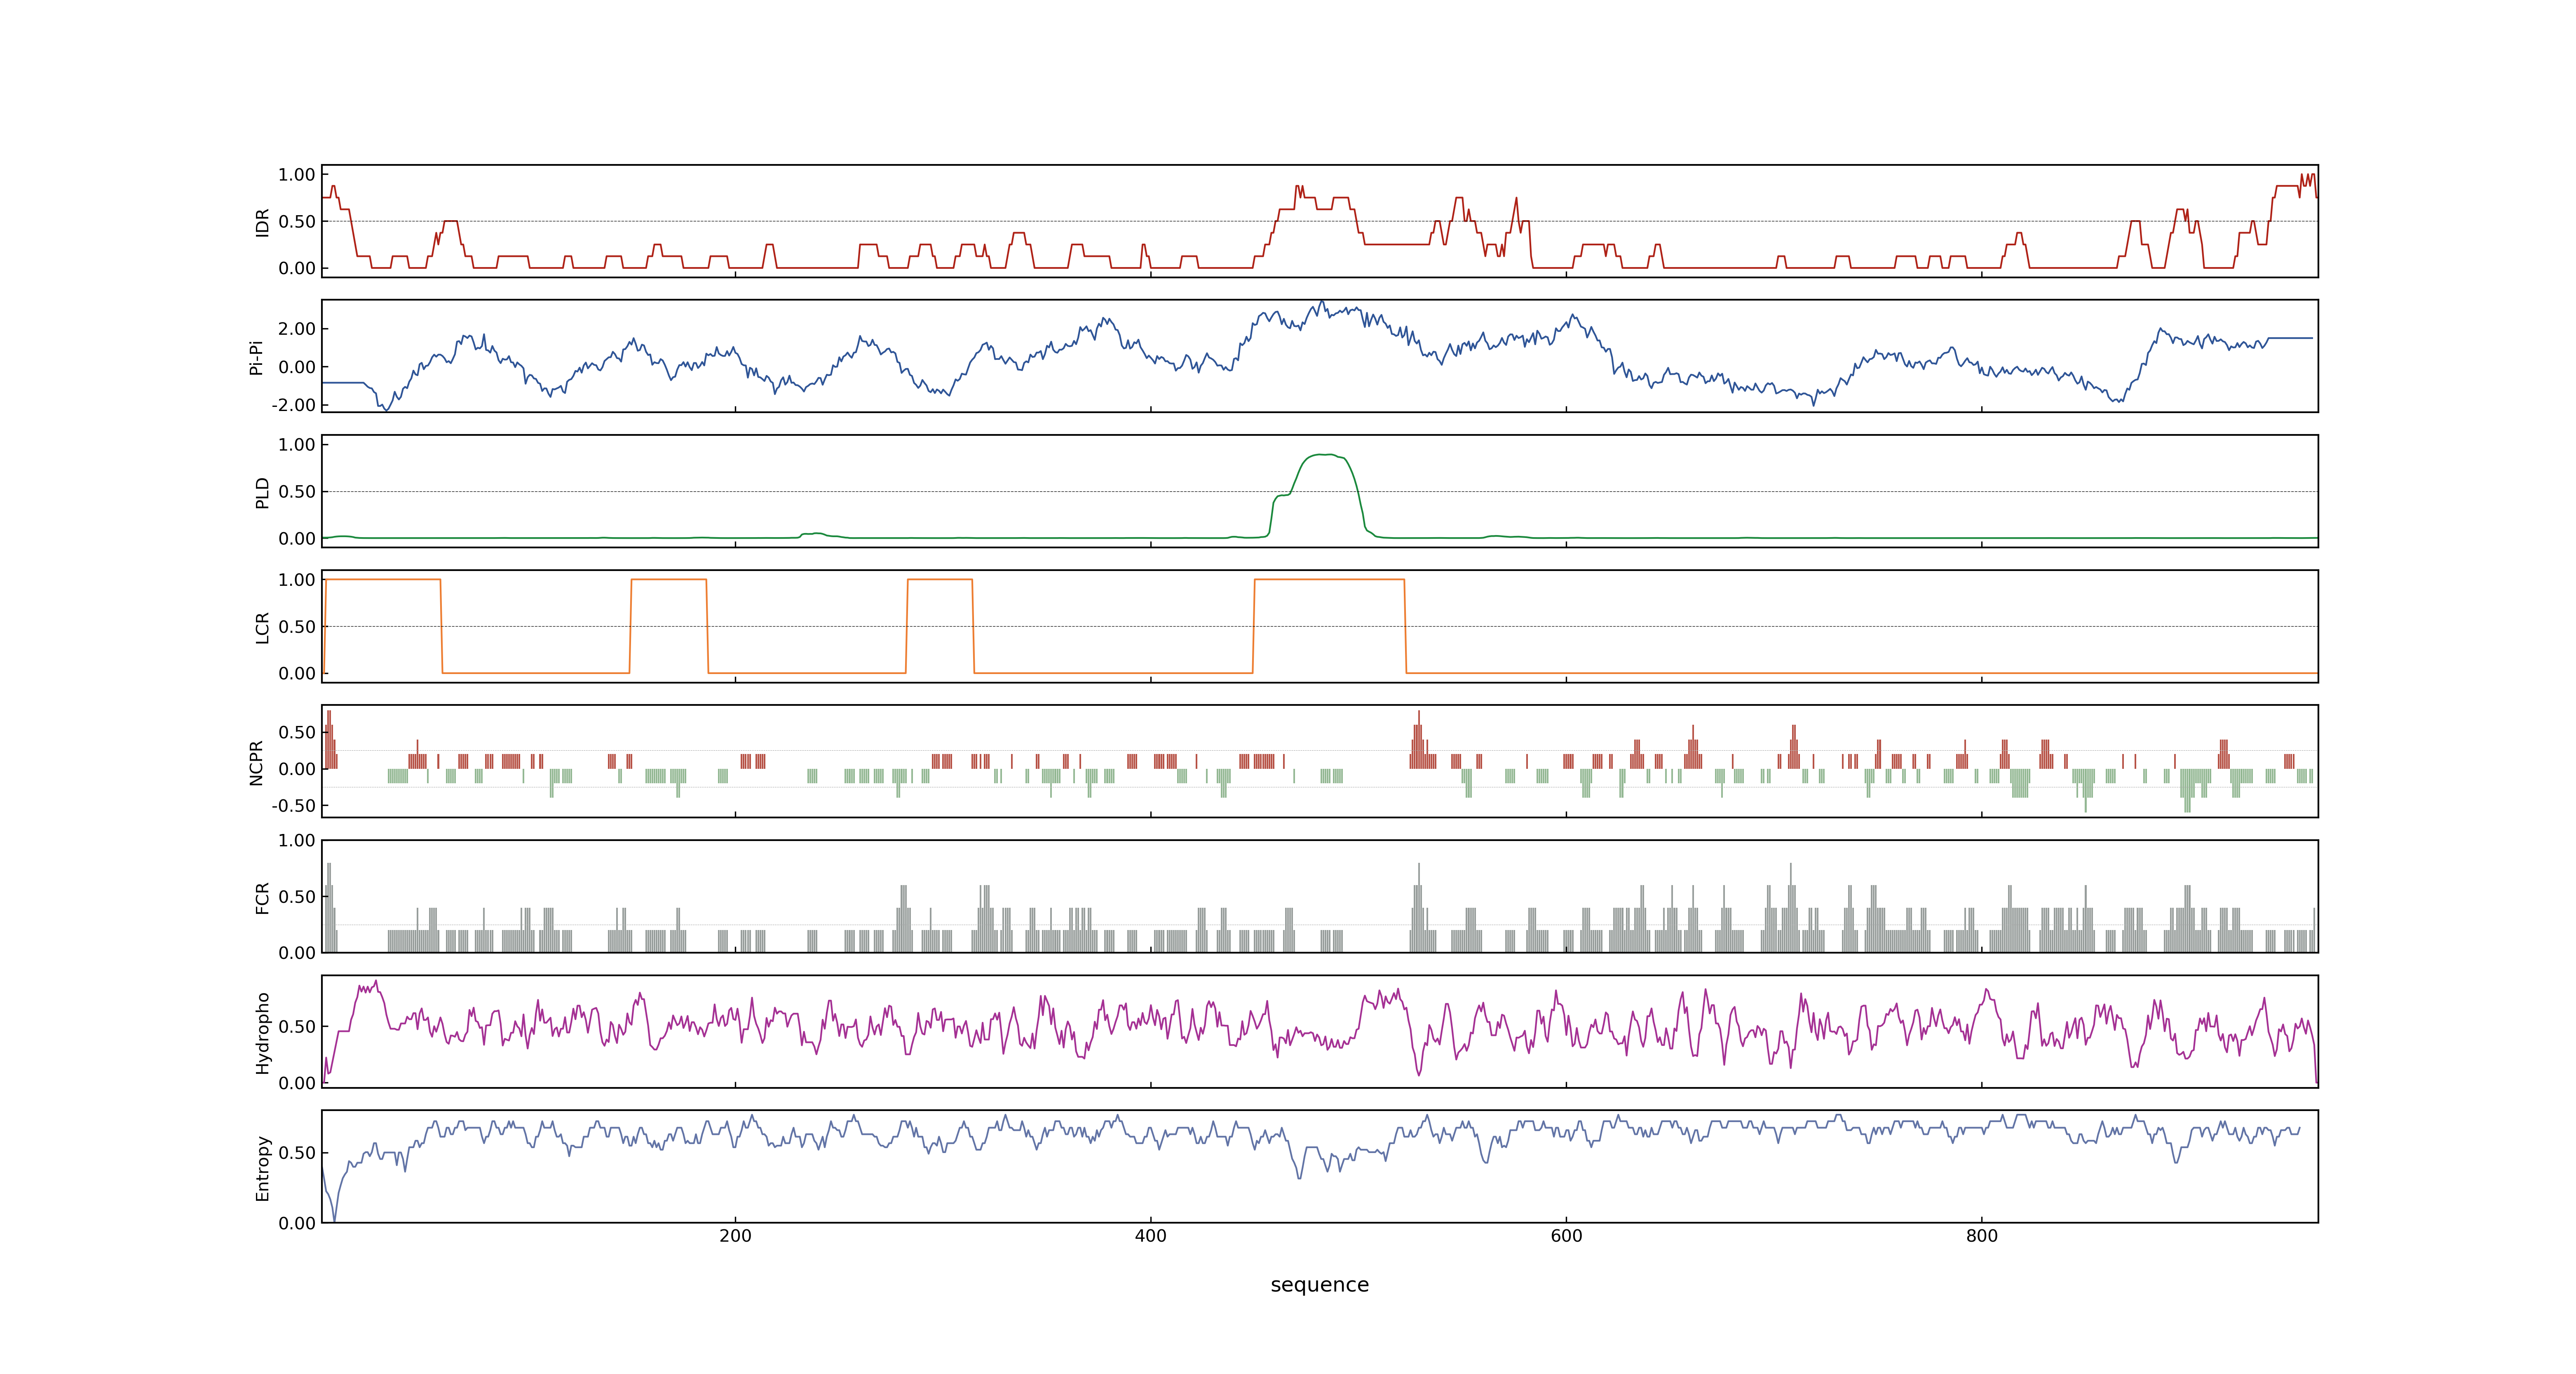Click the 0.00 tick of IDR panel
Screen dimensions: 2576x1374
pyautogui.click(x=297, y=268)
